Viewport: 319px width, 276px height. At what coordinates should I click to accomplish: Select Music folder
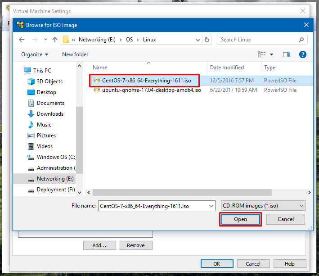(44, 125)
